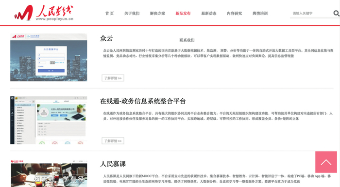
Task: Click the www.peopleyun.cn text under logo
Action: tap(54, 19)
